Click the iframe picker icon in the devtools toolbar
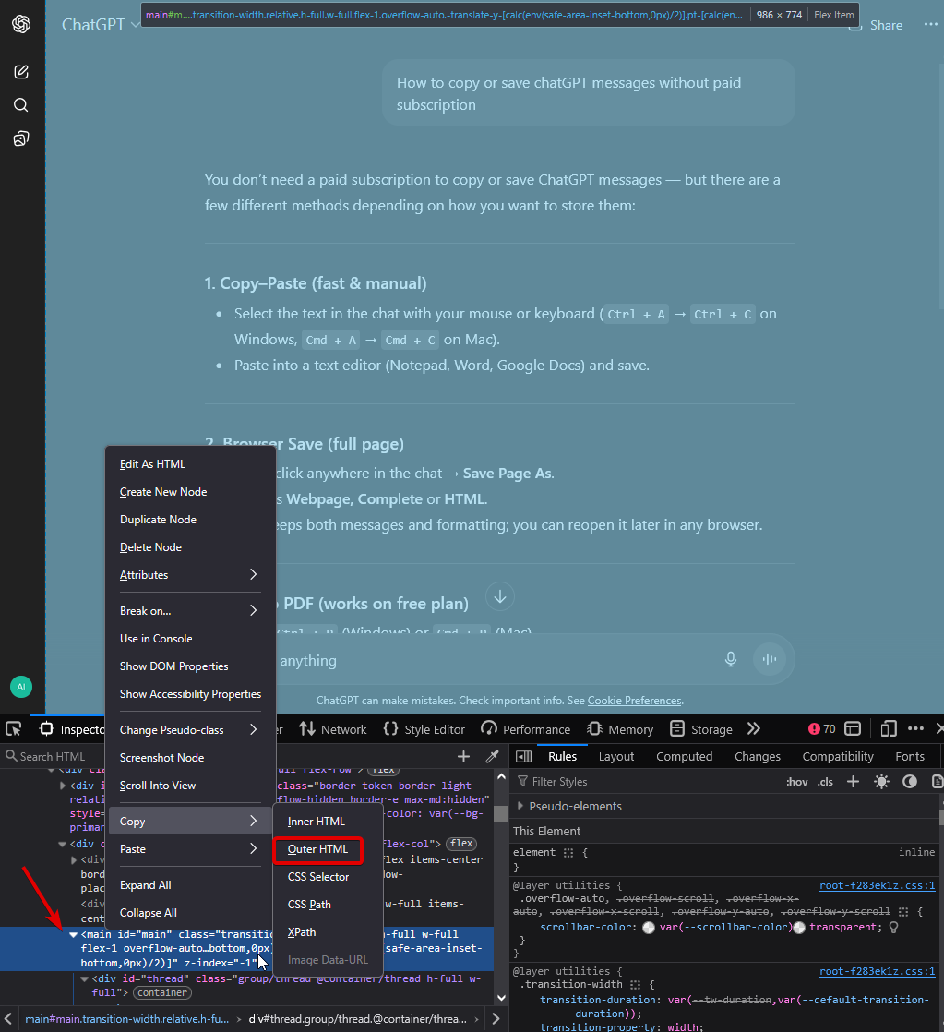The height and width of the screenshot is (1032, 944). pos(853,728)
